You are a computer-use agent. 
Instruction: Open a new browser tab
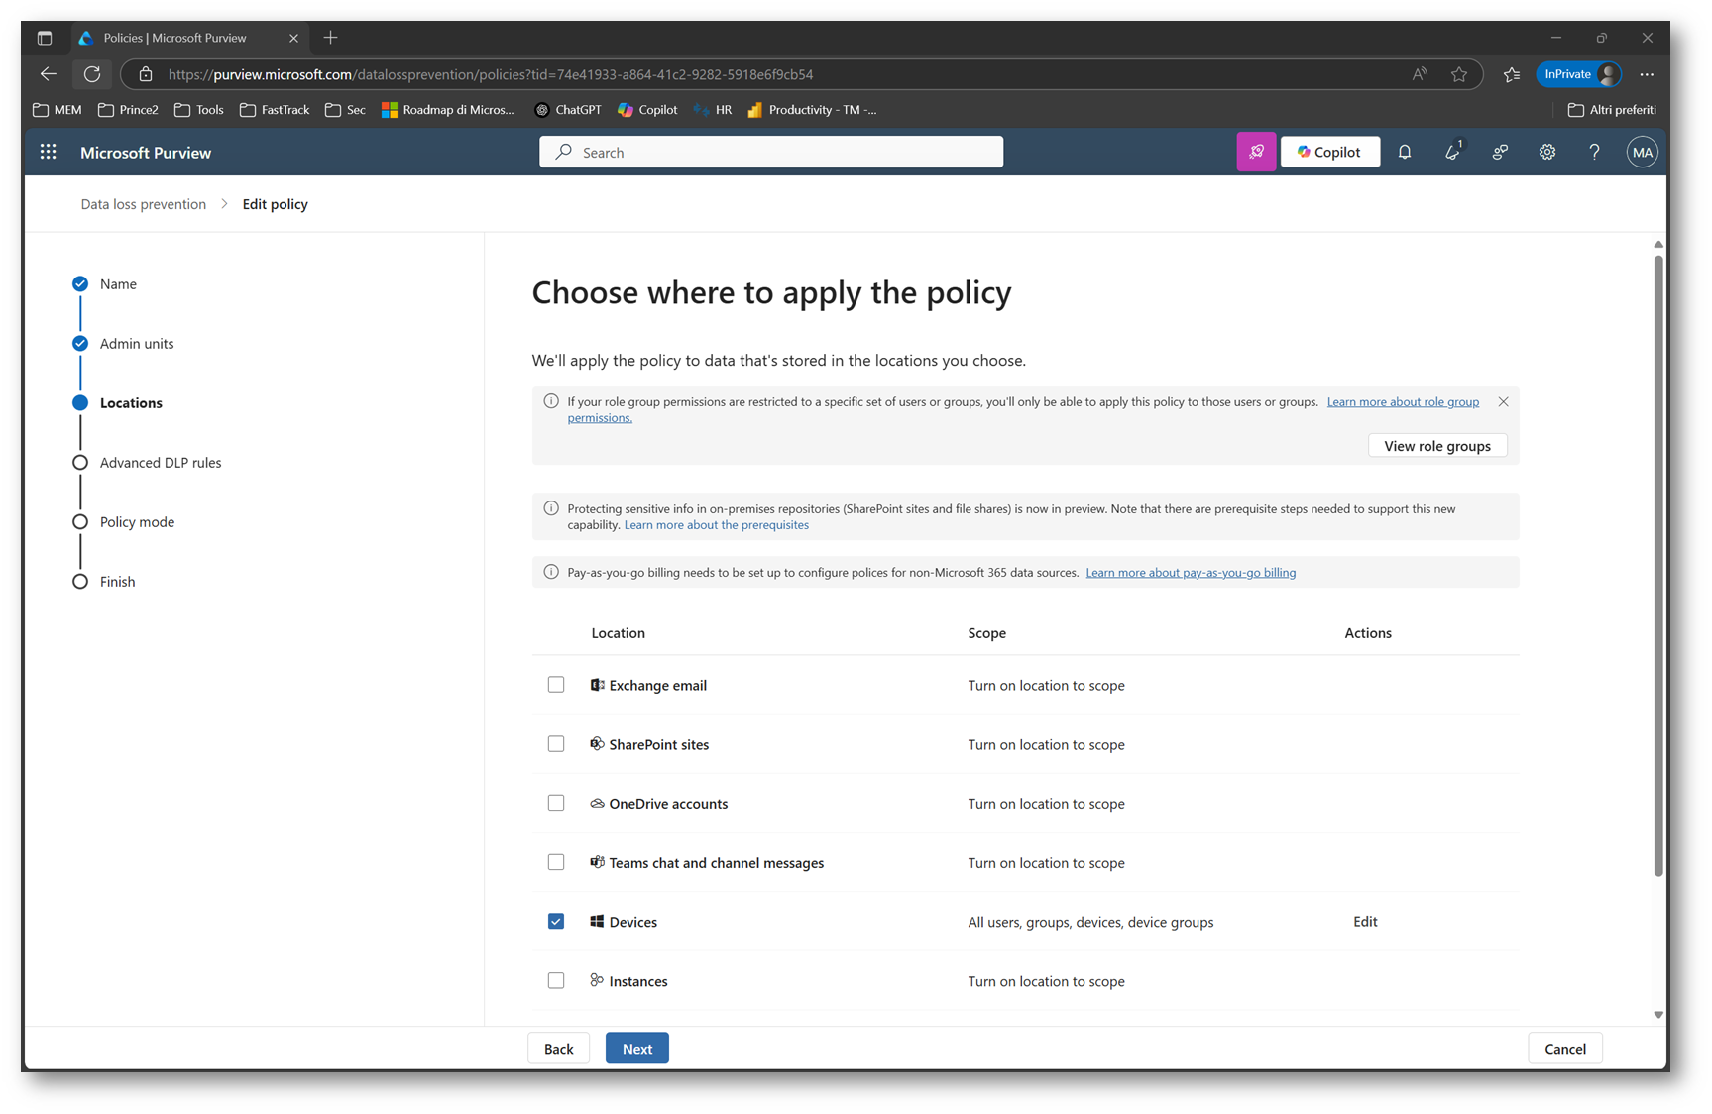click(x=331, y=38)
